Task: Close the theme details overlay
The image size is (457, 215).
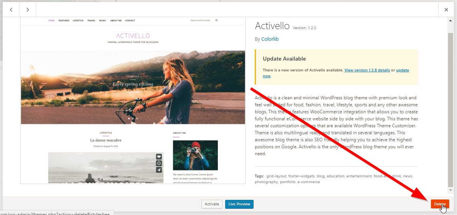Action: coord(446,10)
